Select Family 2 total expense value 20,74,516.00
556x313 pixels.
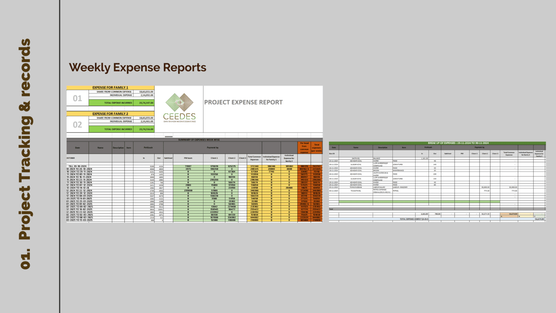pos(146,129)
